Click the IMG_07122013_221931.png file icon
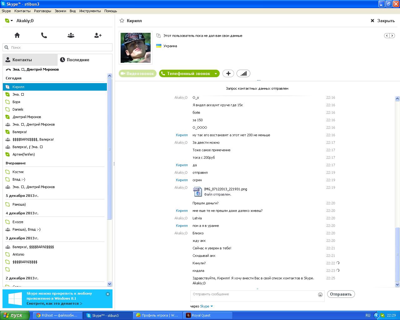The image size is (400, 320). pos(197,192)
